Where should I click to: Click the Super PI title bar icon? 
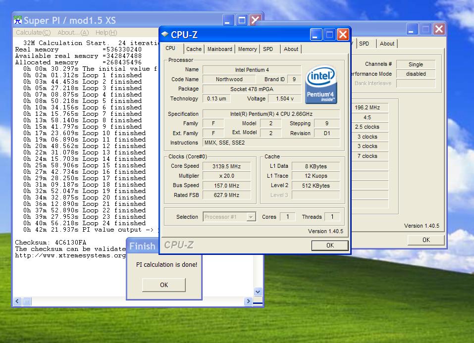pyautogui.click(x=18, y=20)
